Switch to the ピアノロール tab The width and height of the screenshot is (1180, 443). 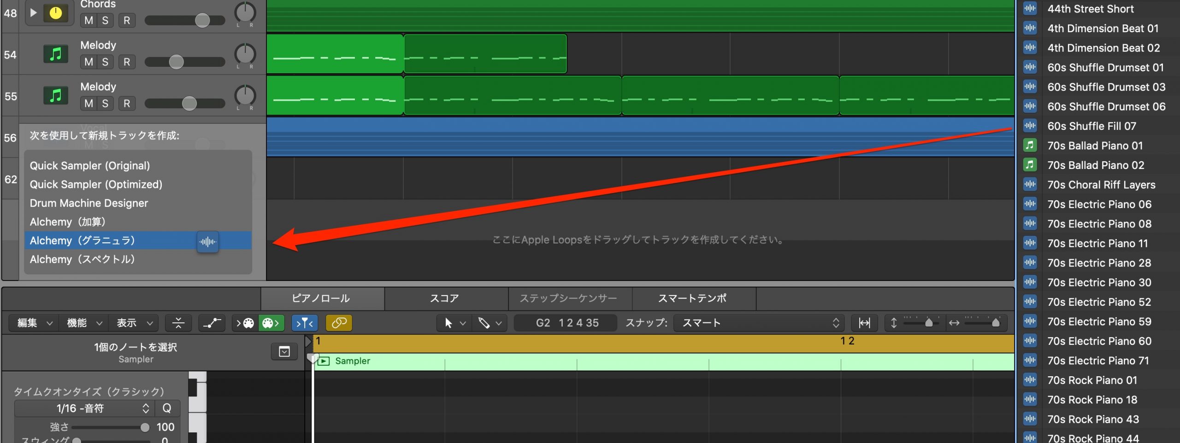(322, 298)
